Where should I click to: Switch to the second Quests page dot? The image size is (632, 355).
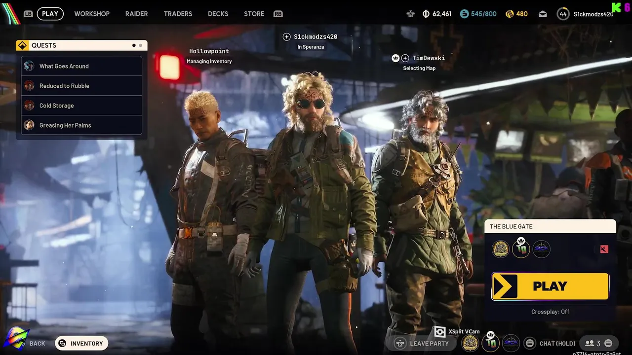[141, 45]
